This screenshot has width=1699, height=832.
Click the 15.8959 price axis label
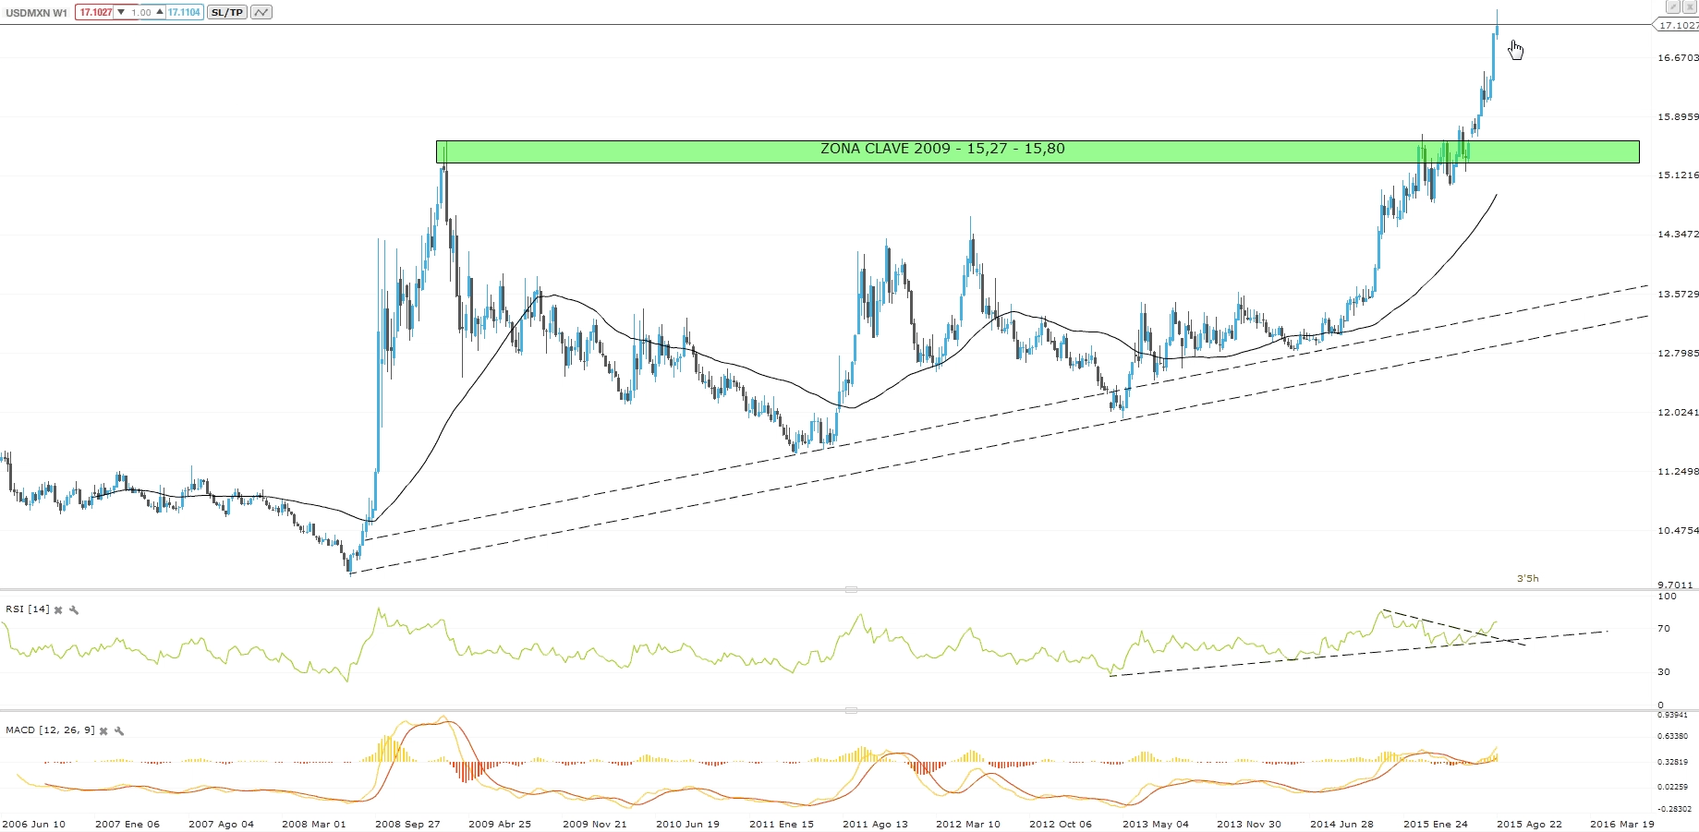[x=1678, y=117]
